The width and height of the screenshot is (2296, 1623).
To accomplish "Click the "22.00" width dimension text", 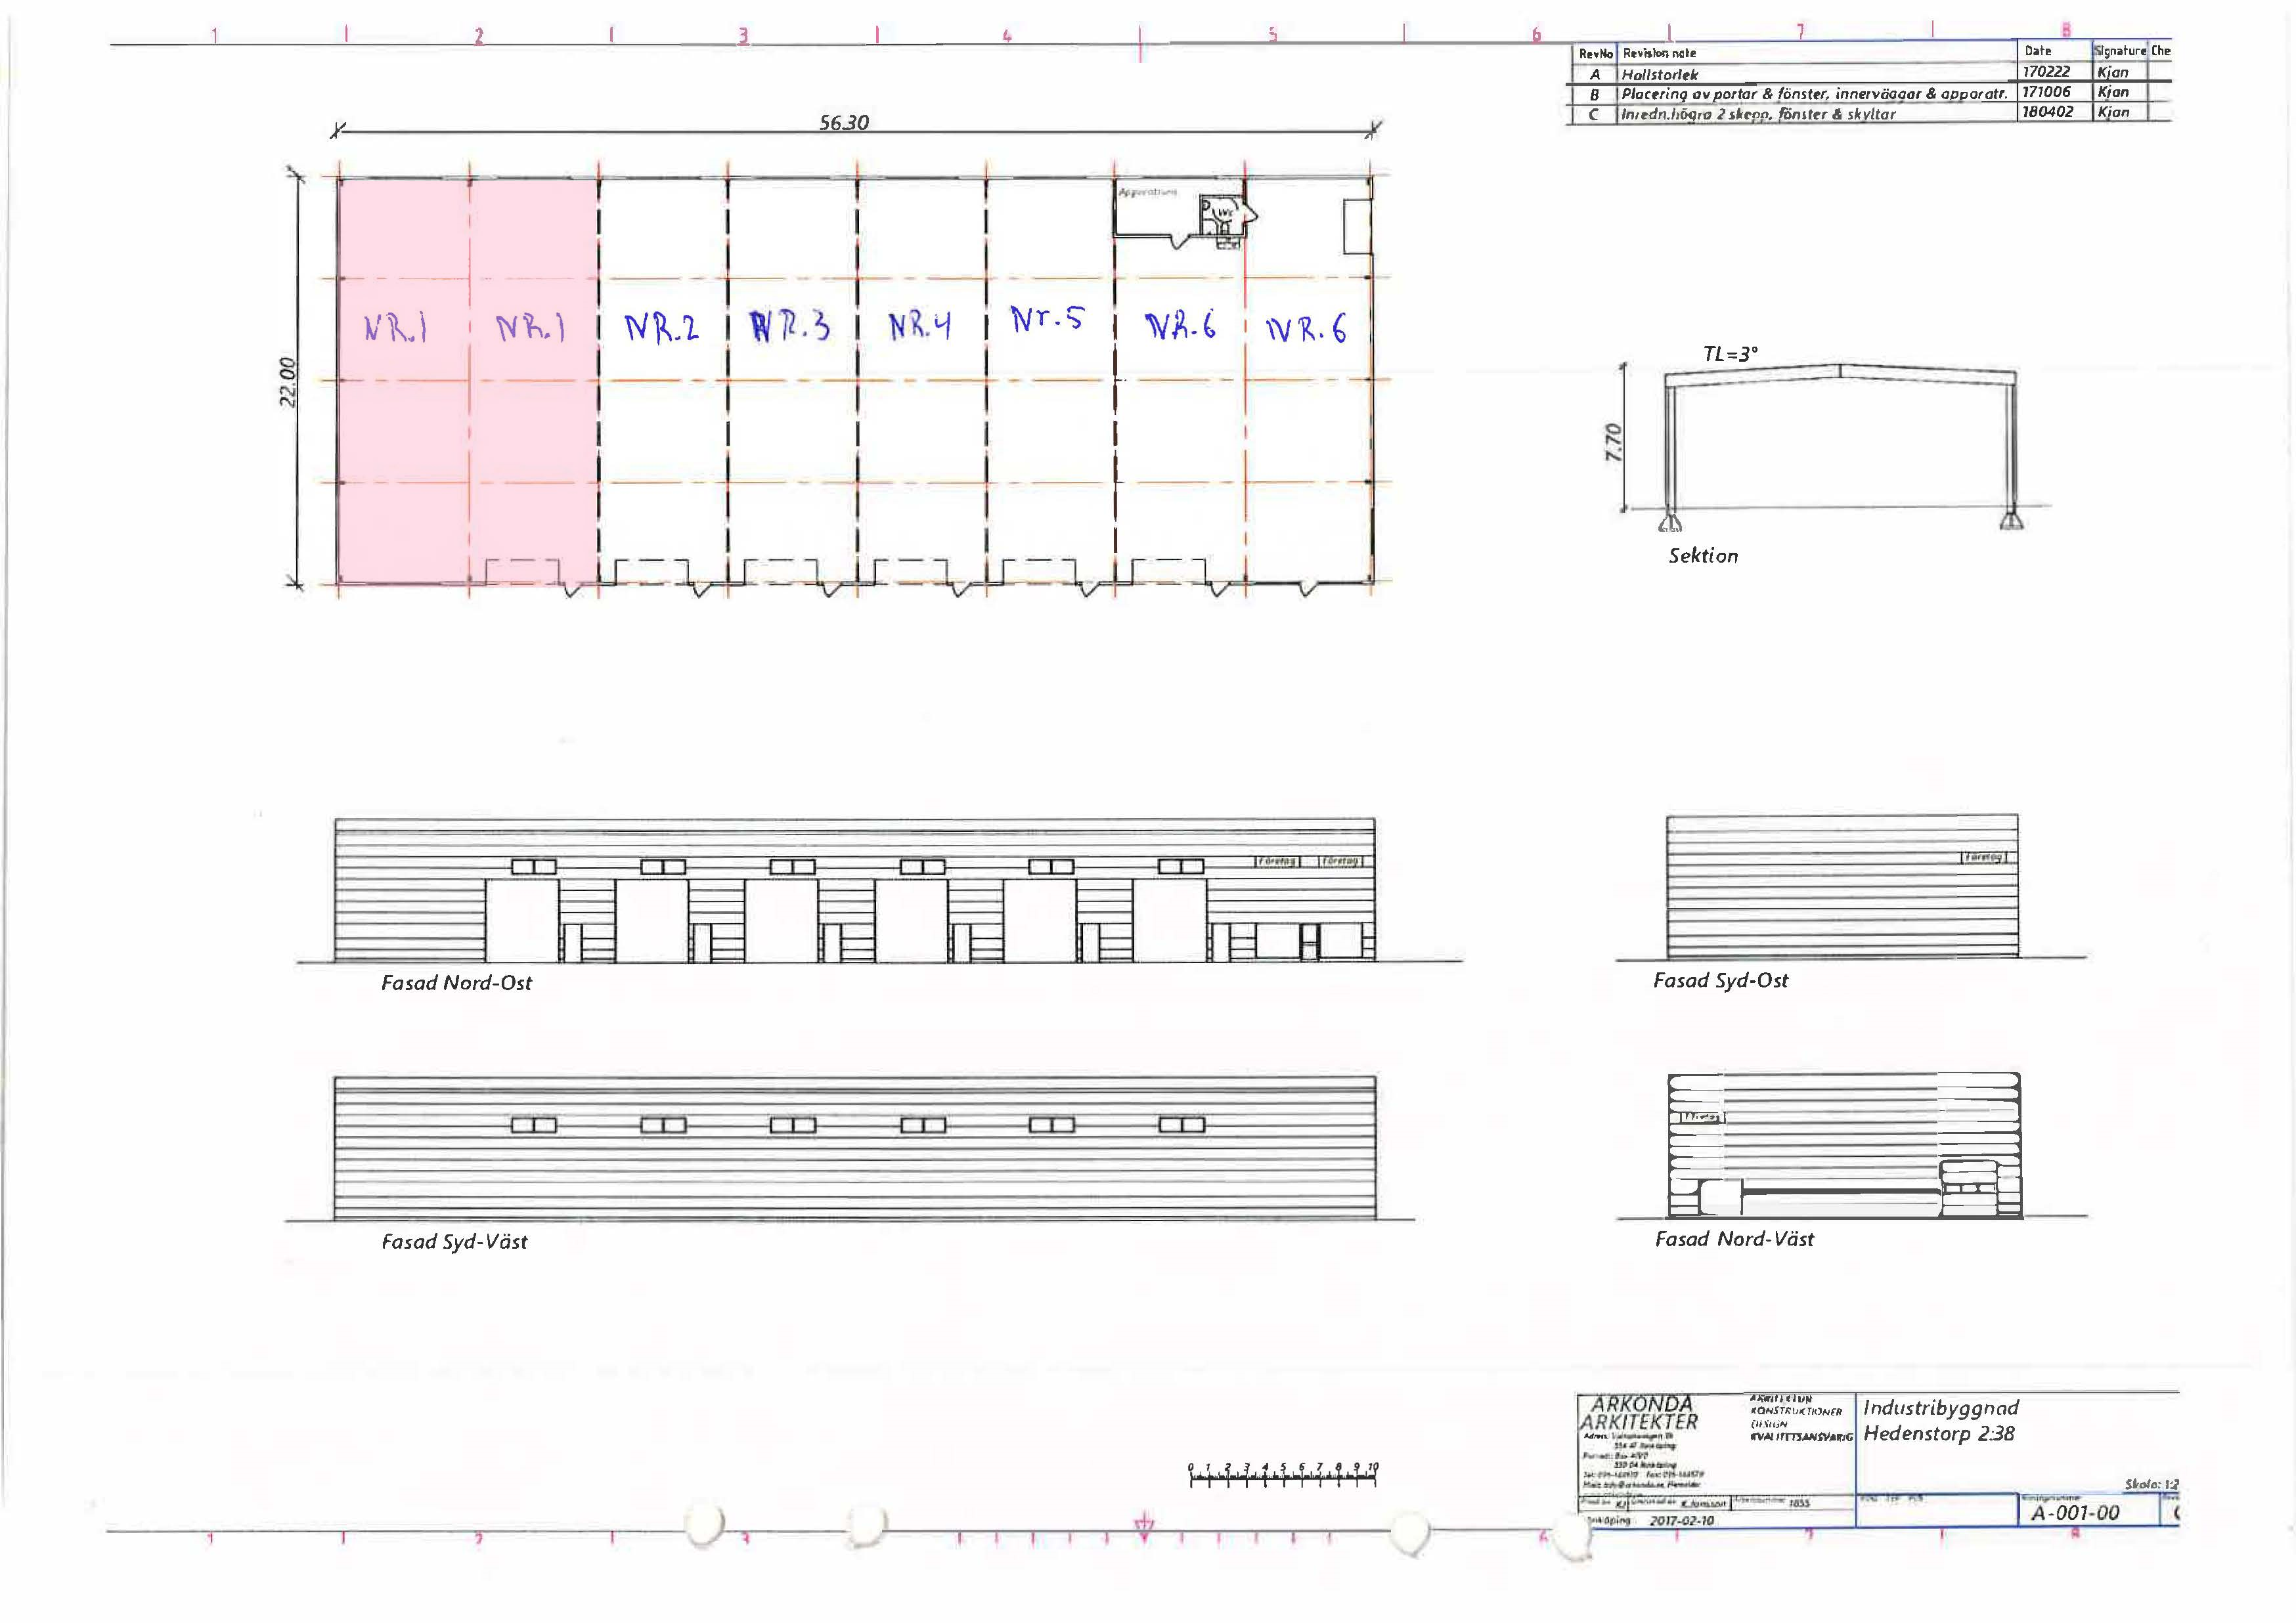I will point(287,381).
